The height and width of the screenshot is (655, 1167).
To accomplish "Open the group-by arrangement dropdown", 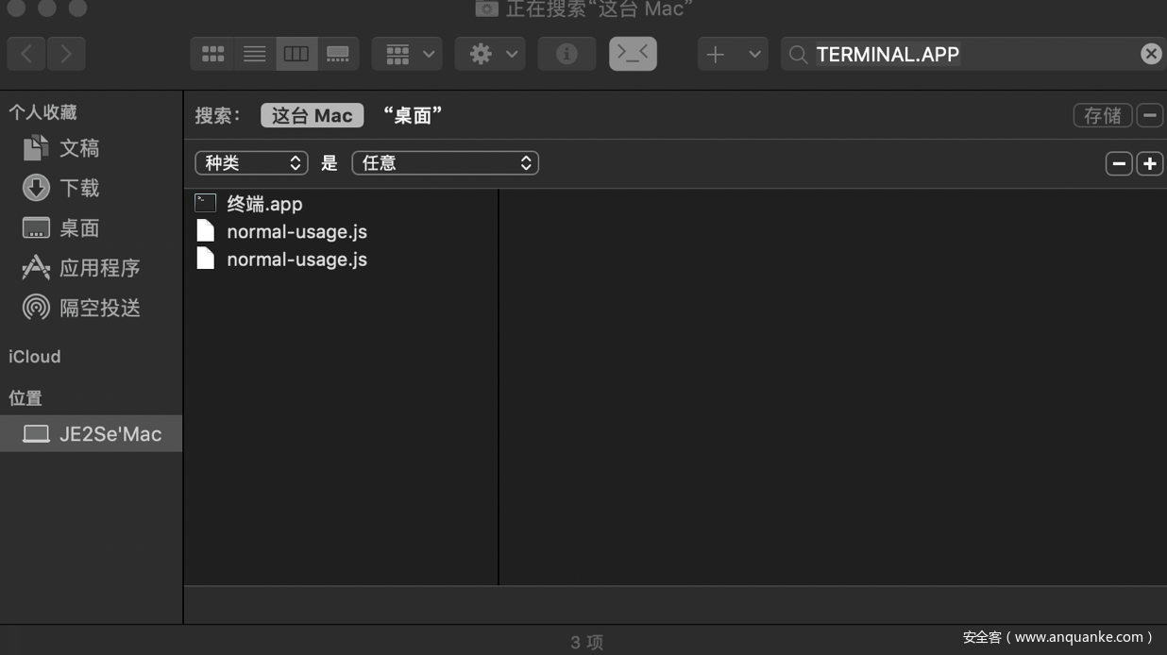I will (407, 55).
